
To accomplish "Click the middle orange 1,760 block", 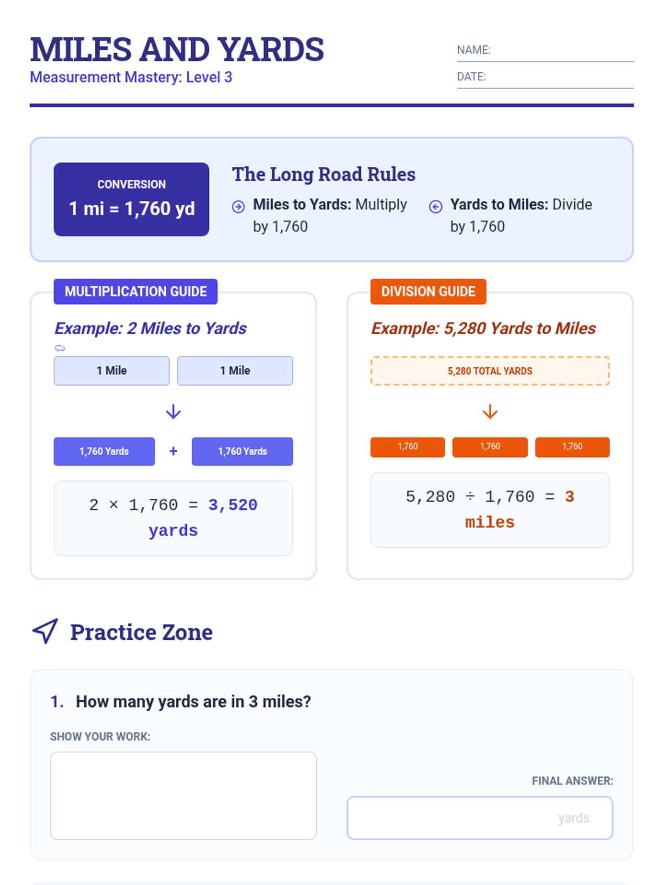I will tap(490, 447).
